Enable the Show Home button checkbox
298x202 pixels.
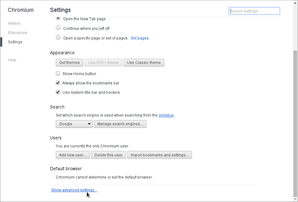pos(58,74)
